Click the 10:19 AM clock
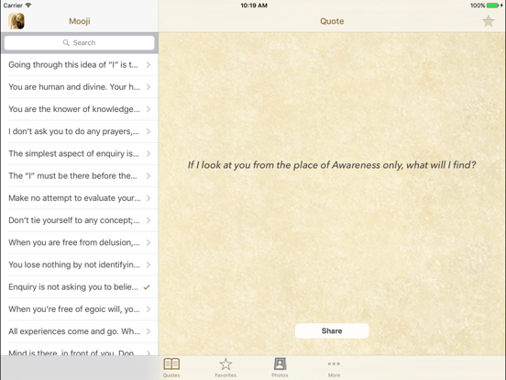 point(254,6)
